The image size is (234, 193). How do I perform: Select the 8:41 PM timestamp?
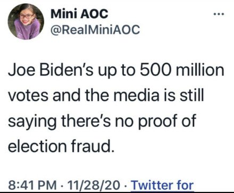point(32,185)
